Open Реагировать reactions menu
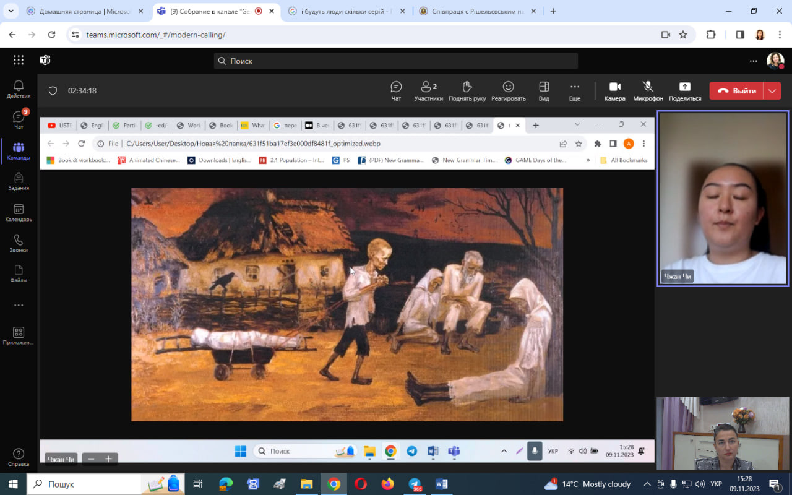This screenshot has width=792, height=495. tap(509, 91)
